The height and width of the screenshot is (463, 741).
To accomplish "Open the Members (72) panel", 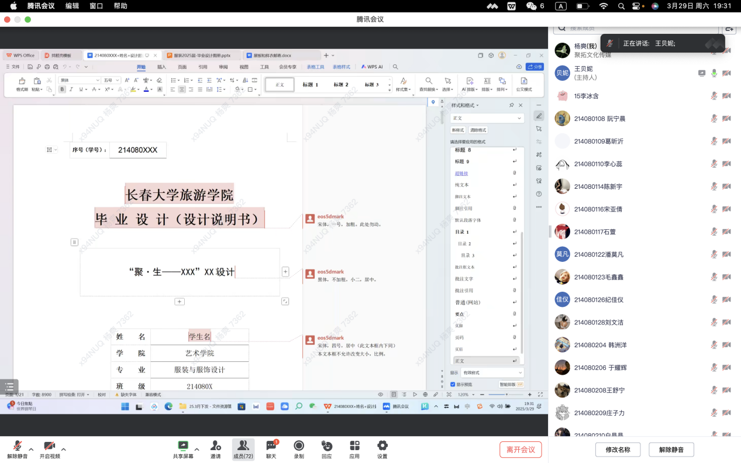I will tap(243, 449).
